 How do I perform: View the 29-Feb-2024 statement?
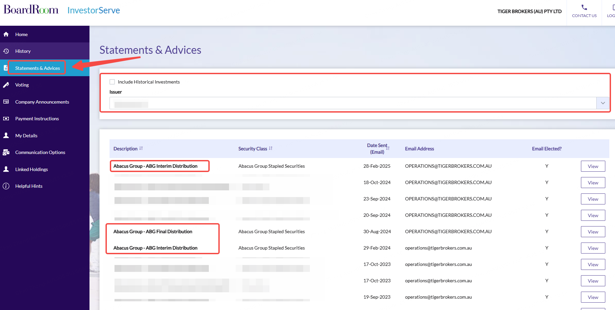tap(593, 248)
